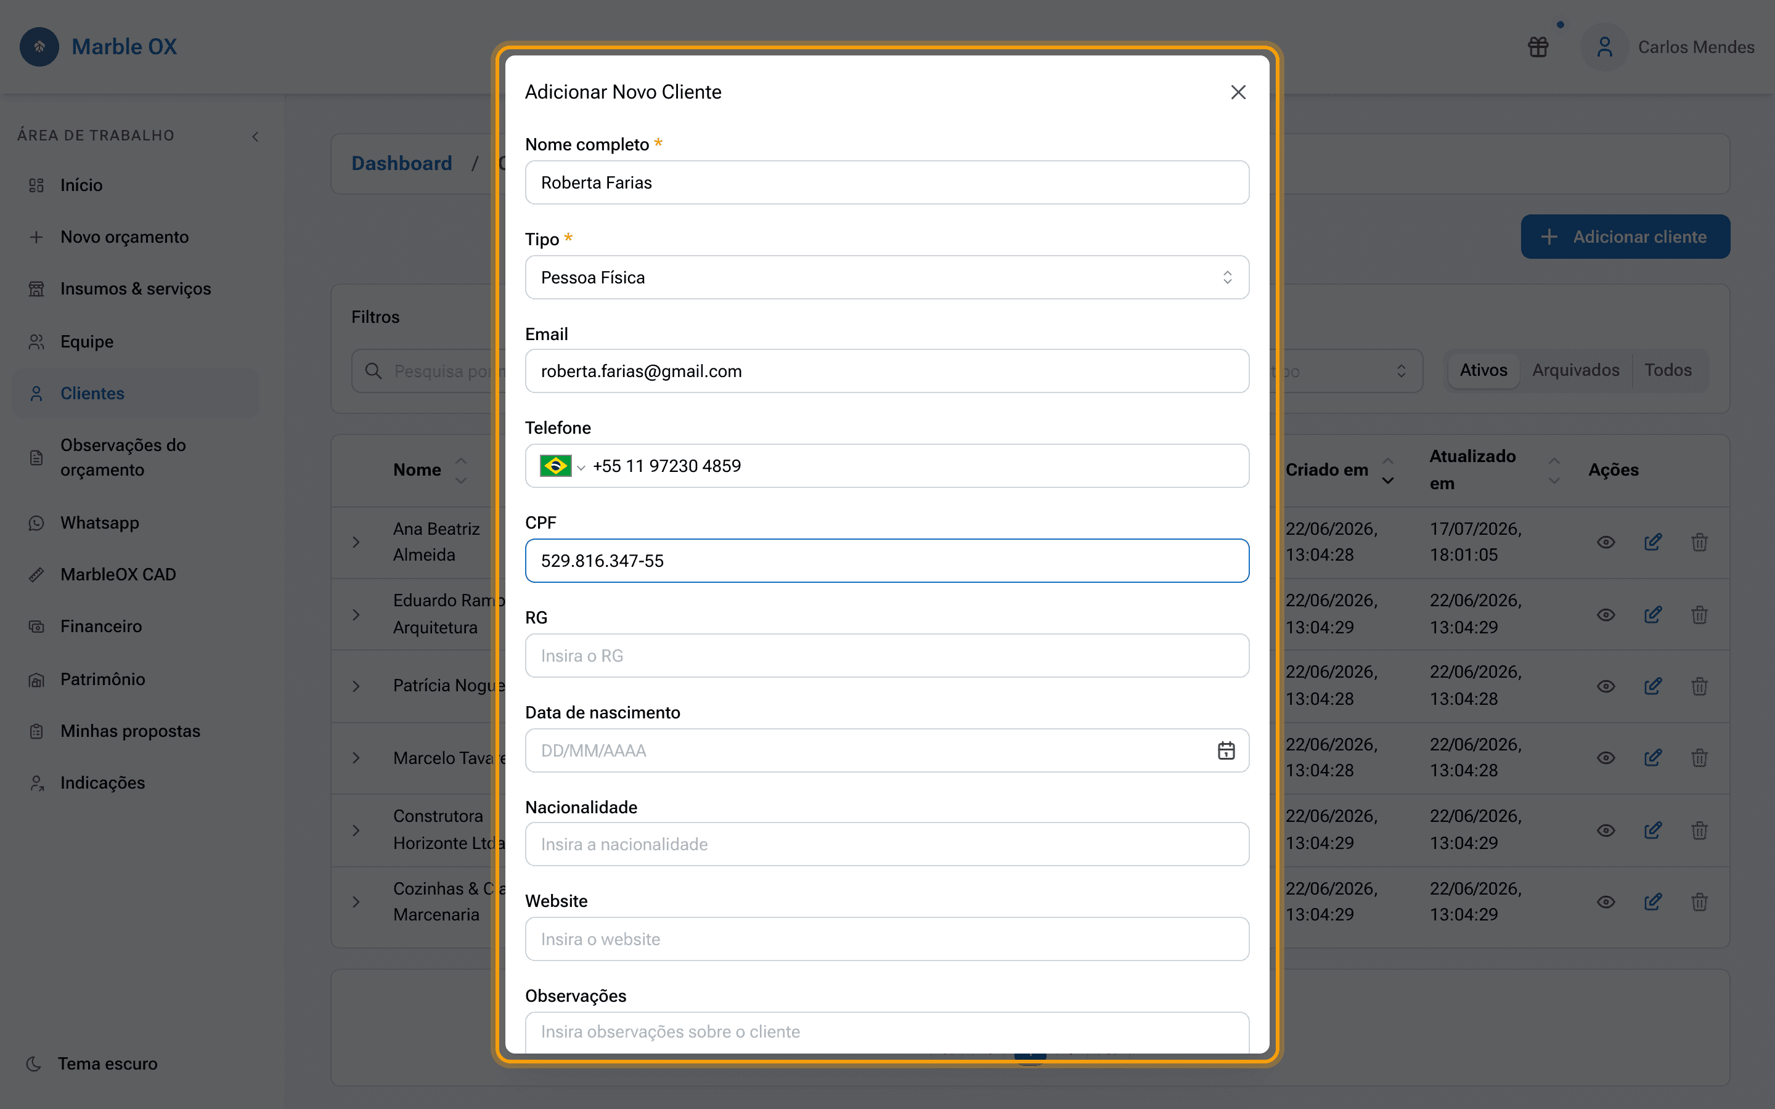The height and width of the screenshot is (1109, 1775).
Task: Open Novo orçamento in the sidebar
Action: tap(136, 237)
